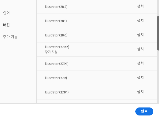Click 설치 for Illustrator (28.1)
The width and height of the screenshot is (159, 119).
pyautogui.click(x=140, y=21)
